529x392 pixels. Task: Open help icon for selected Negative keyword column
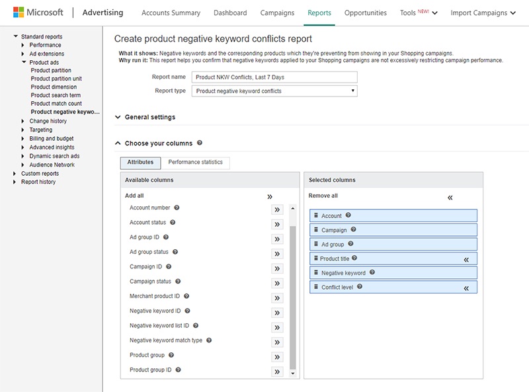coord(372,272)
